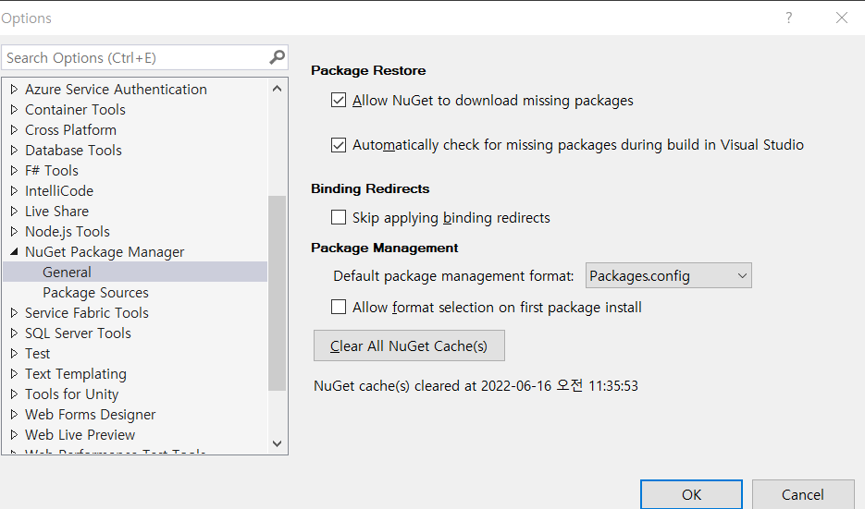Click NuGet cache(s) cleared status text
The width and height of the screenshot is (865, 509).
(476, 385)
